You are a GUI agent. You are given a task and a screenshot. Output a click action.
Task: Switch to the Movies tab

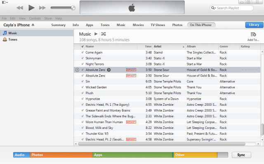click(138, 25)
